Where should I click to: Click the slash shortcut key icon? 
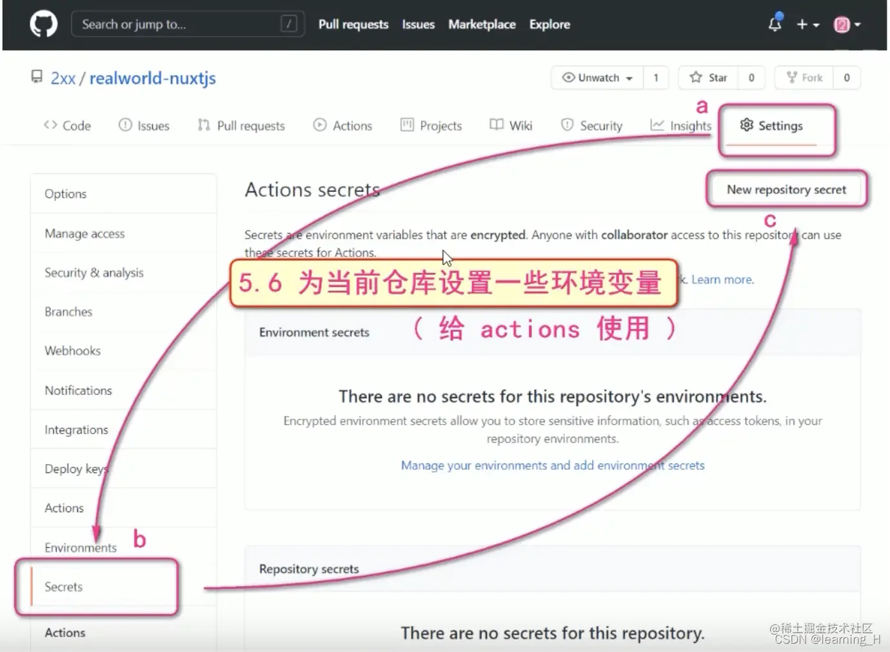tap(289, 24)
